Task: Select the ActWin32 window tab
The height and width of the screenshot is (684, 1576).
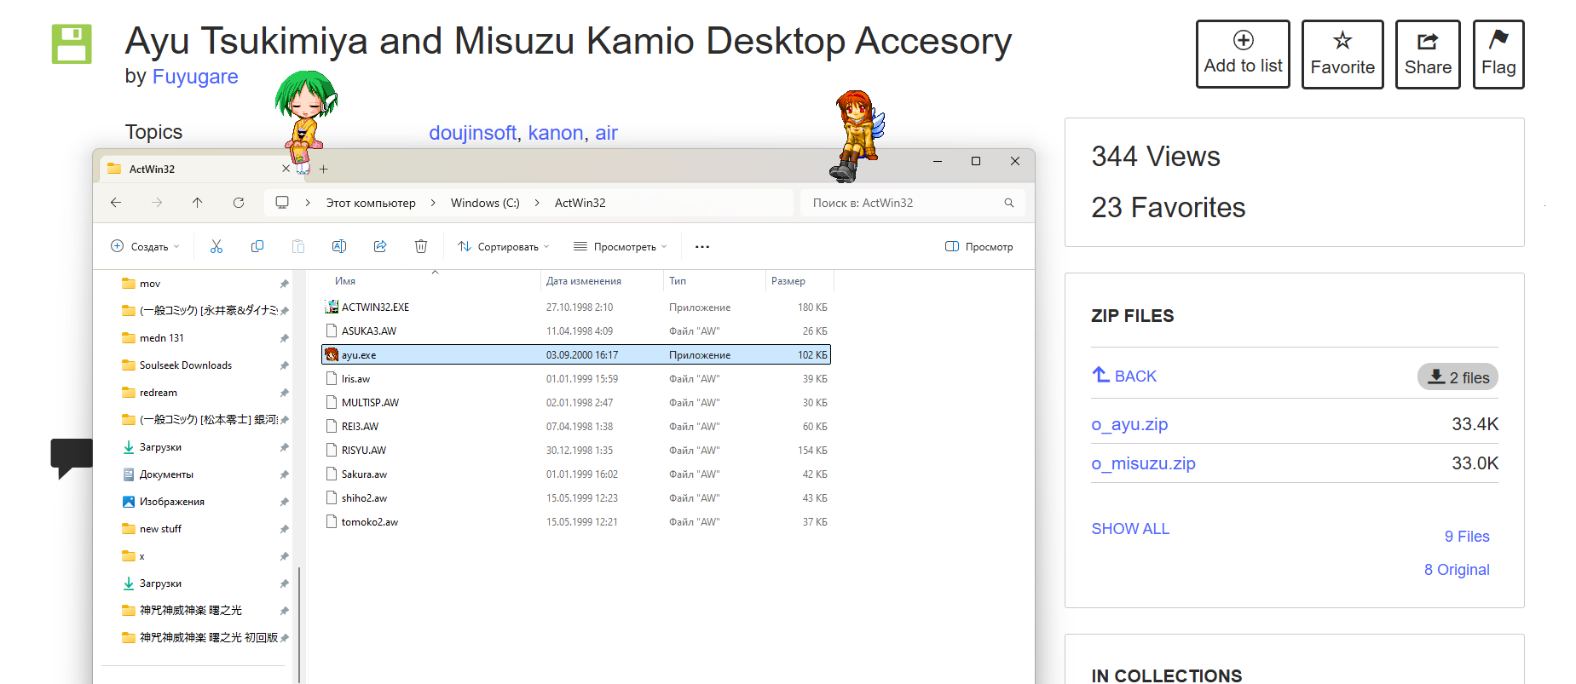Action: 199,169
